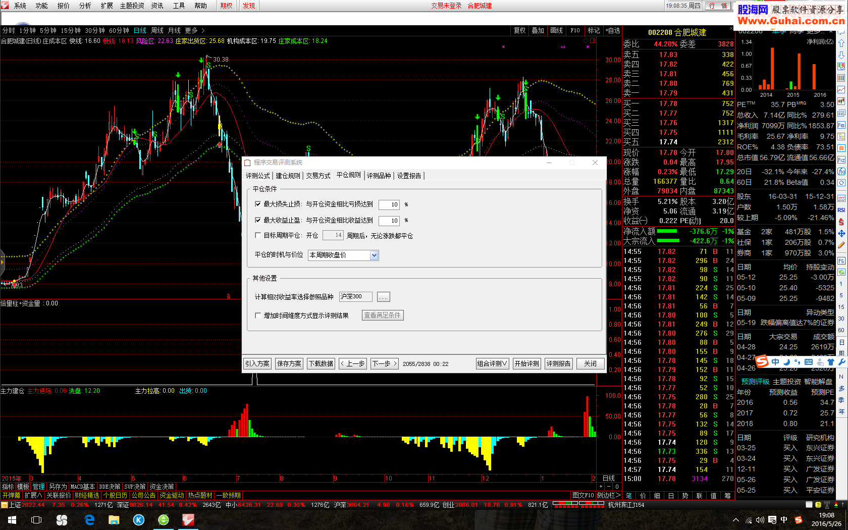Open Edge browser from taskbar
Viewport: 848px width, 530px height.
tap(89, 520)
